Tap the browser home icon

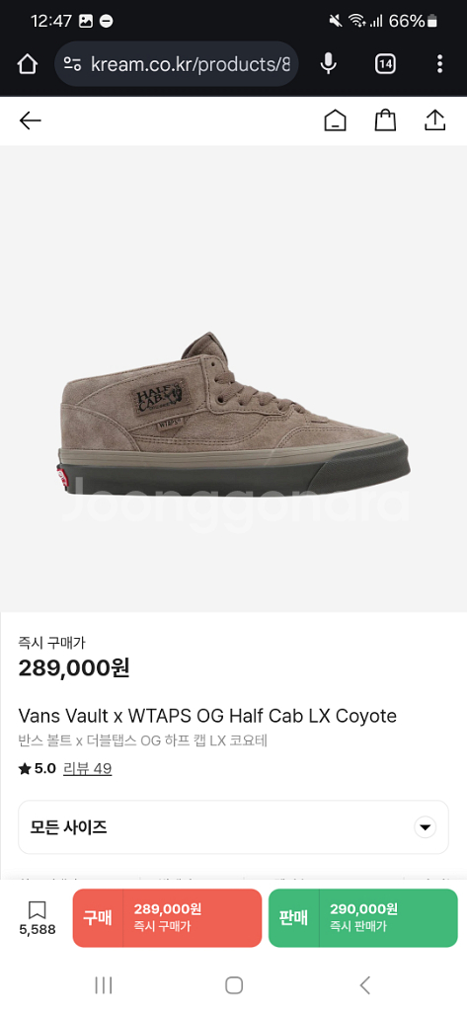[27, 64]
